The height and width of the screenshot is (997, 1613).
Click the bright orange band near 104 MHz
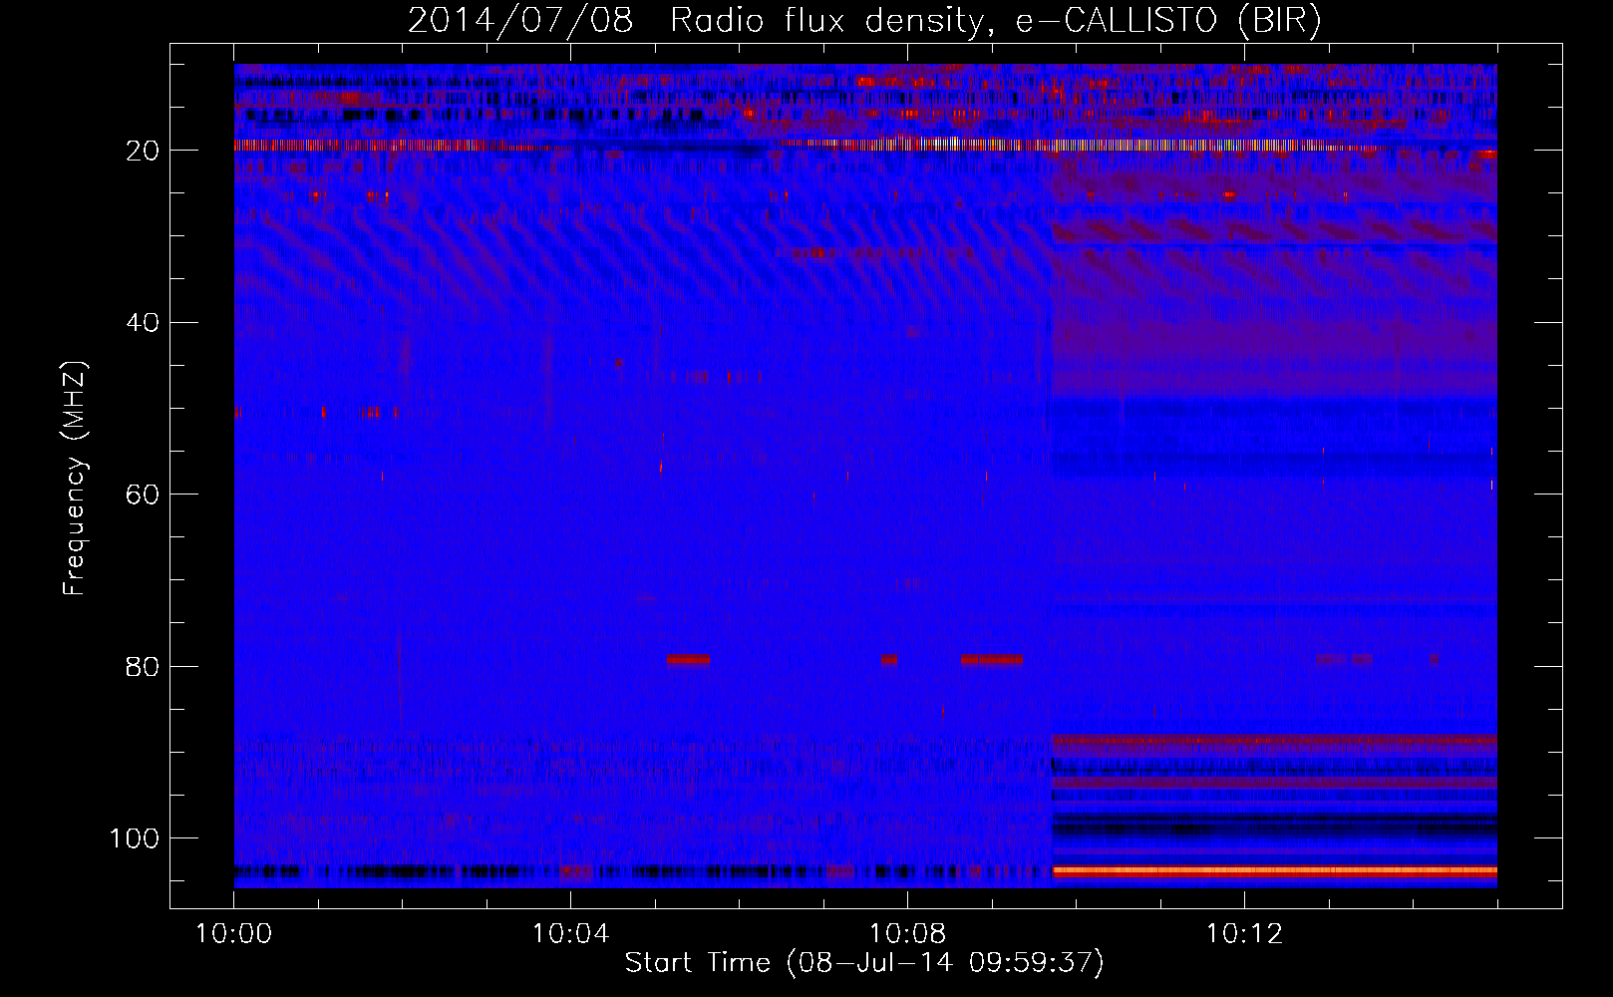(x=1275, y=870)
